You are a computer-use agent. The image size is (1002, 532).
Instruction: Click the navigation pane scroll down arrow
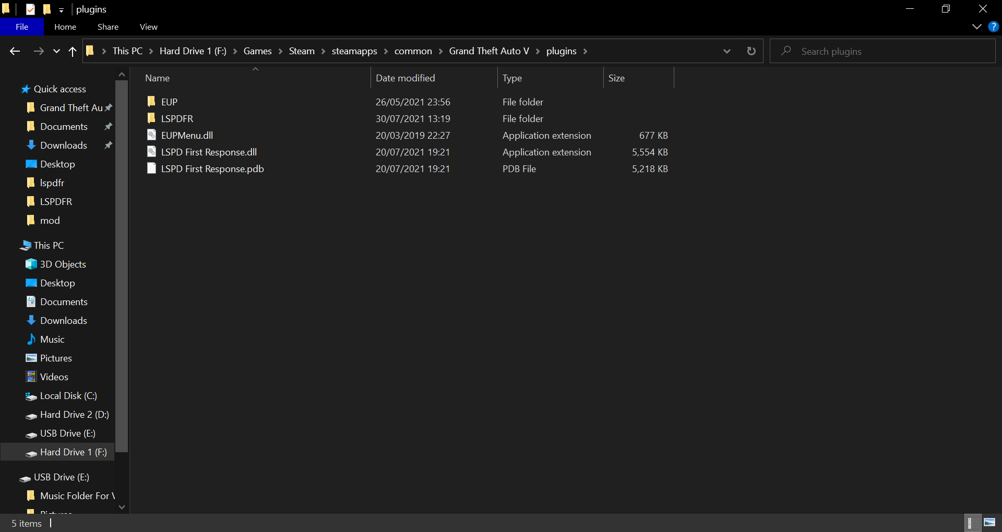tap(122, 507)
